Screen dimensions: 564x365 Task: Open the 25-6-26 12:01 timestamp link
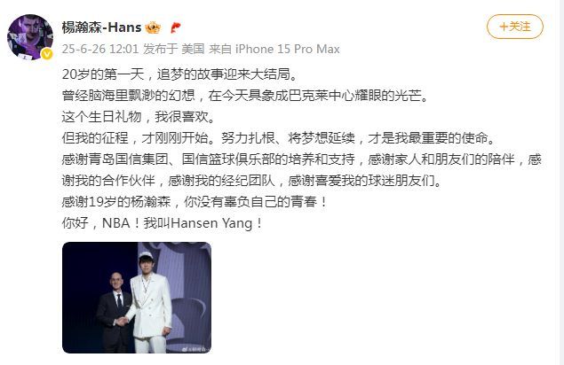point(100,49)
